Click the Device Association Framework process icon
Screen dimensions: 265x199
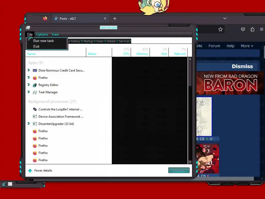point(35,117)
